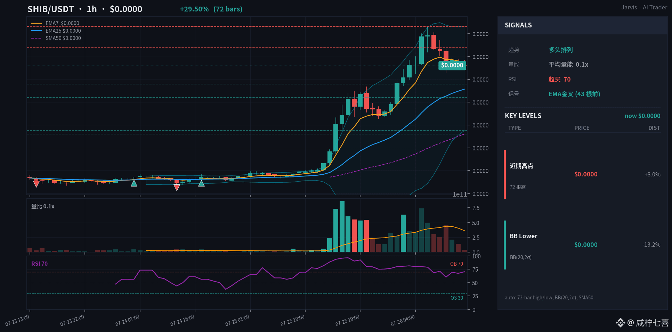Click the 07-24 16:00 time axis label
Image resolution: width=672 pixels, height=332 pixels.
click(x=183, y=321)
